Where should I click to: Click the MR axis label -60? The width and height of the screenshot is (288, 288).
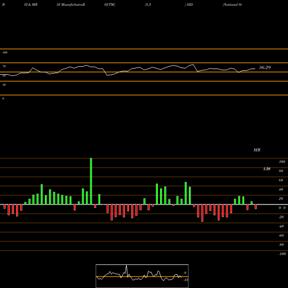(281, 236)
